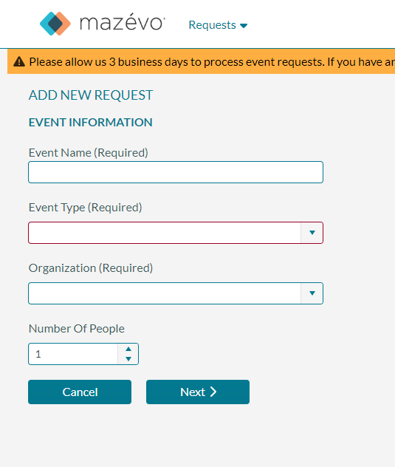
Task: Focus the Event Name text field
Action: pos(176,172)
